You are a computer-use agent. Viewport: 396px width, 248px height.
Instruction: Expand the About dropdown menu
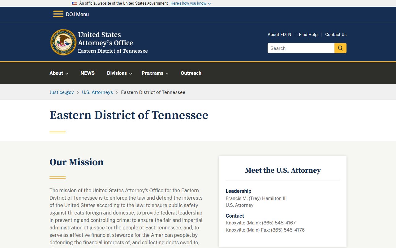tap(59, 73)
